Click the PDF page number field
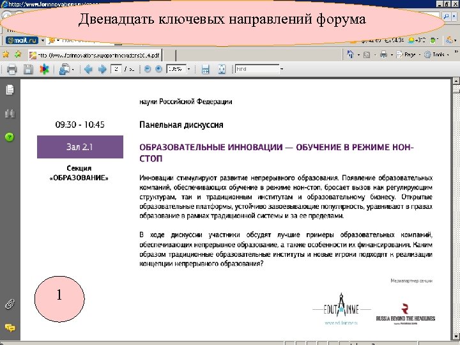Viewport: 460px width, 345px height. 116,69
